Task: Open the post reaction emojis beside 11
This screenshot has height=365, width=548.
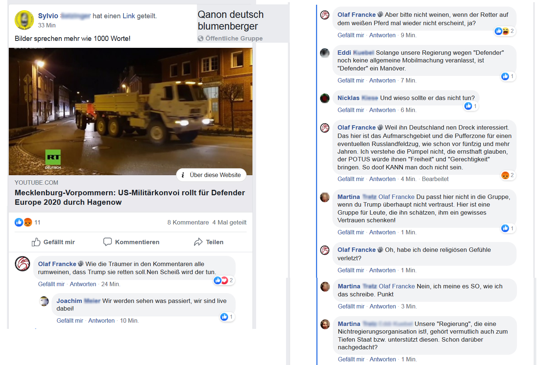Action: 23,222
